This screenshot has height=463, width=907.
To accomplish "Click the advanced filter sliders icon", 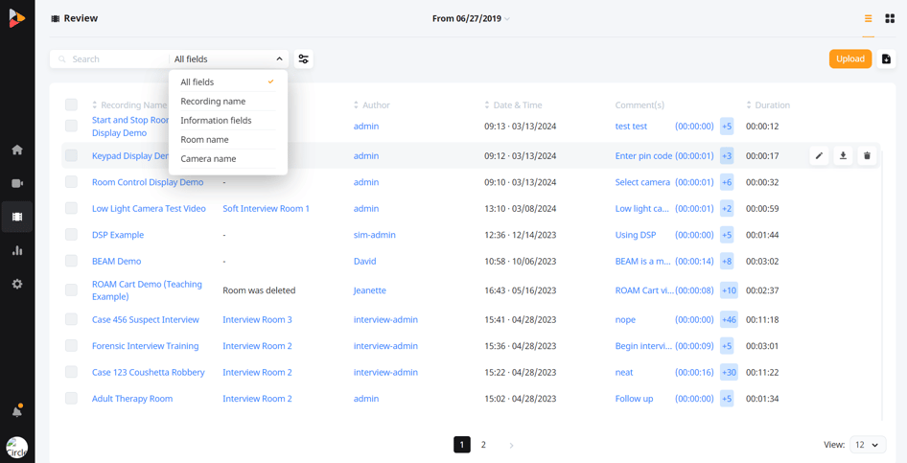I will [x=304, y=59].
